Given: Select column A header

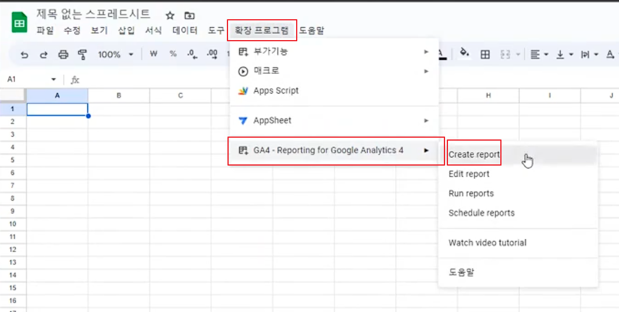Looking at the screenshot, I should click(57, 95).
